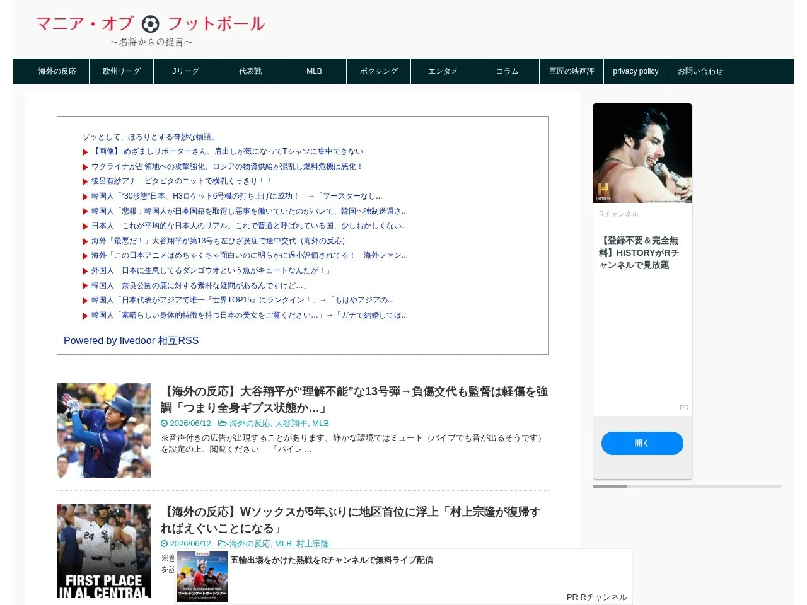Screen dimensions: 807x605
Task: Open the privacy policy menu item
Action: (x=636, y=71)
